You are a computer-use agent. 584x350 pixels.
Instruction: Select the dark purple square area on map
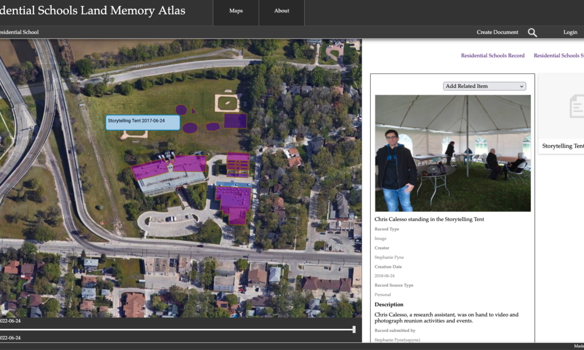click(x=235, y=121)
